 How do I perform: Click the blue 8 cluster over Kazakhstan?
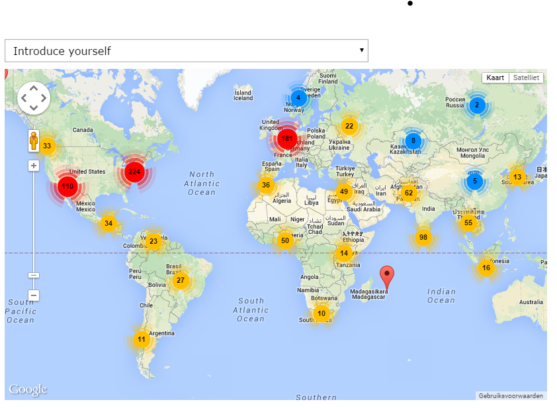tap(413, 140)
